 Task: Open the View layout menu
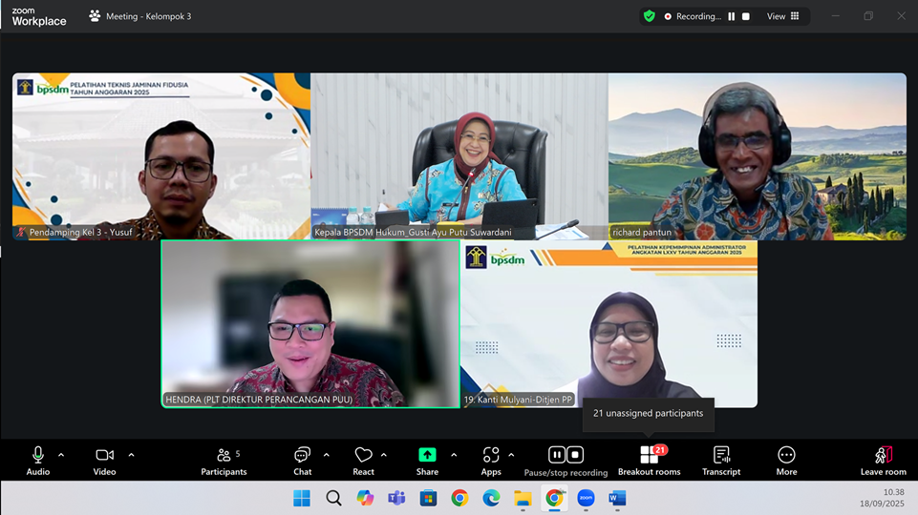(x=782, y=16)
